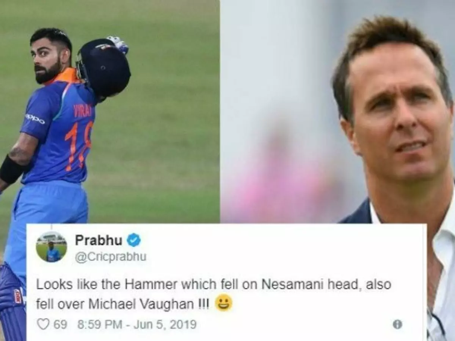Open the Prabhu profile avatar
The width and height of the screenshot is (455, 341).
pyautogui.click(x=52, y=247)
